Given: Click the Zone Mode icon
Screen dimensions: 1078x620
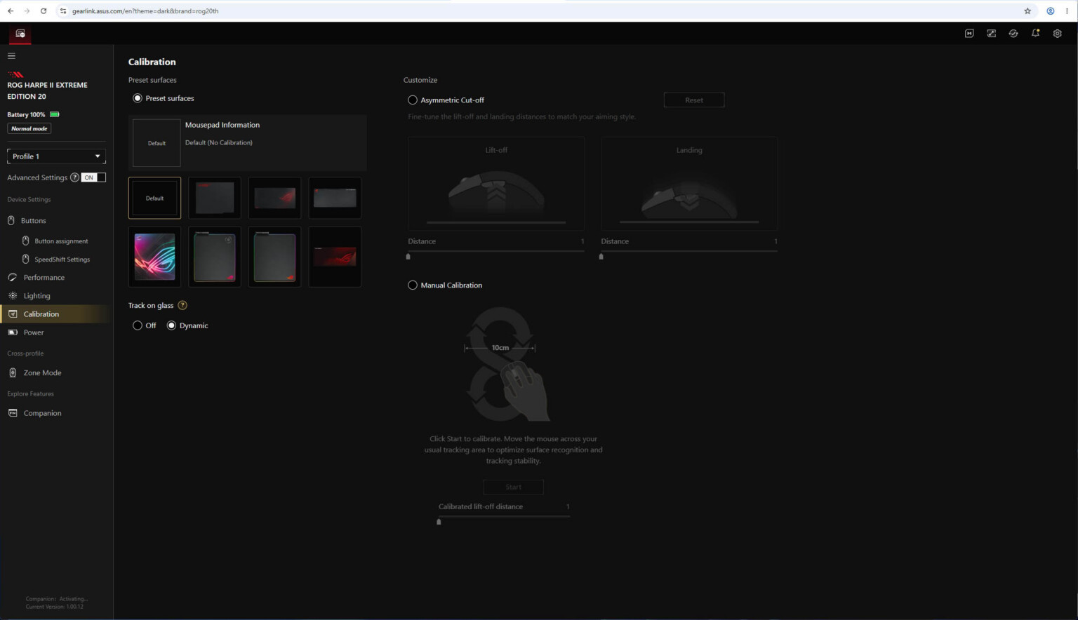Looking at the screenshot, I should point(12,372).
